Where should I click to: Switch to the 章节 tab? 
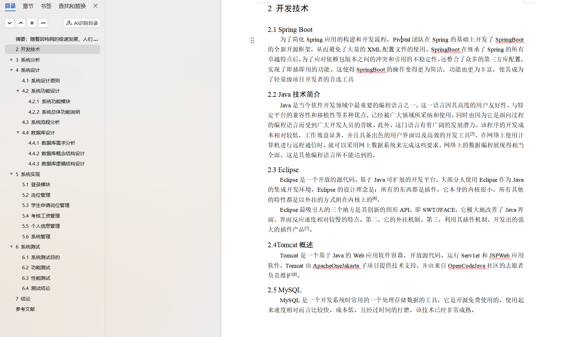point(28,6)
